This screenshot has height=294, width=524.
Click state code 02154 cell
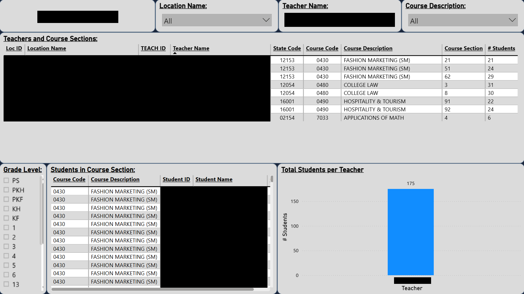tap(287, 118)
